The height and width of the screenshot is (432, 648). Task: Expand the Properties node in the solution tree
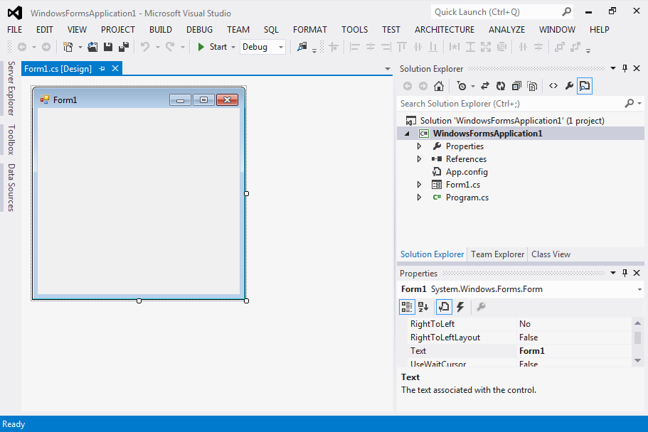tap(419, 146)
